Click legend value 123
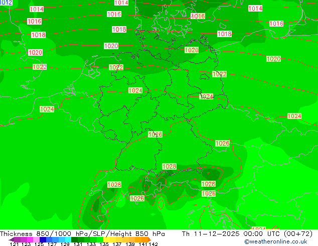The image size is (318, 246). point(26,244)
